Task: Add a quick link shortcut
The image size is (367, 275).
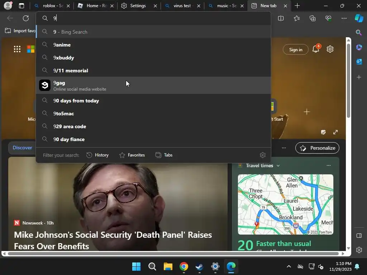Action: point(307,112)
